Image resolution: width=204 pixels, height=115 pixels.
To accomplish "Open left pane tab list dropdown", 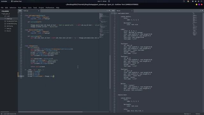I will point(109,11).
